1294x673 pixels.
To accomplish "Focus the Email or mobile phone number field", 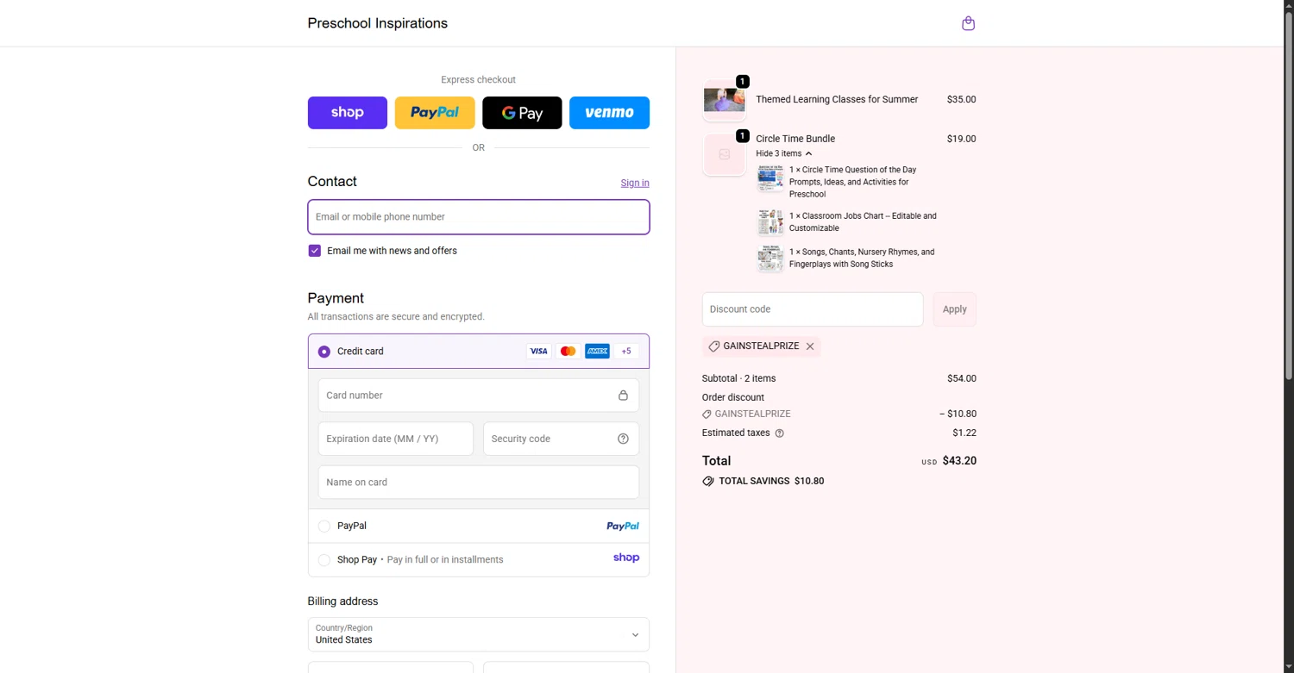I will pyautogui.click(x=479, y=217).
